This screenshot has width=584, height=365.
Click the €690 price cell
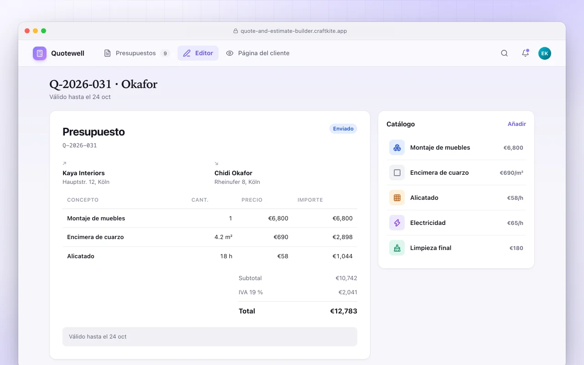click(281, 237)
